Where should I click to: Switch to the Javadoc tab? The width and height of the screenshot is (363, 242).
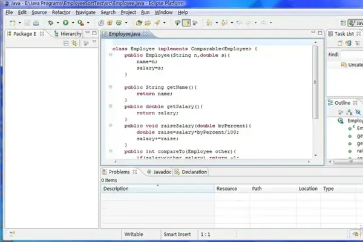pos(160,172)
